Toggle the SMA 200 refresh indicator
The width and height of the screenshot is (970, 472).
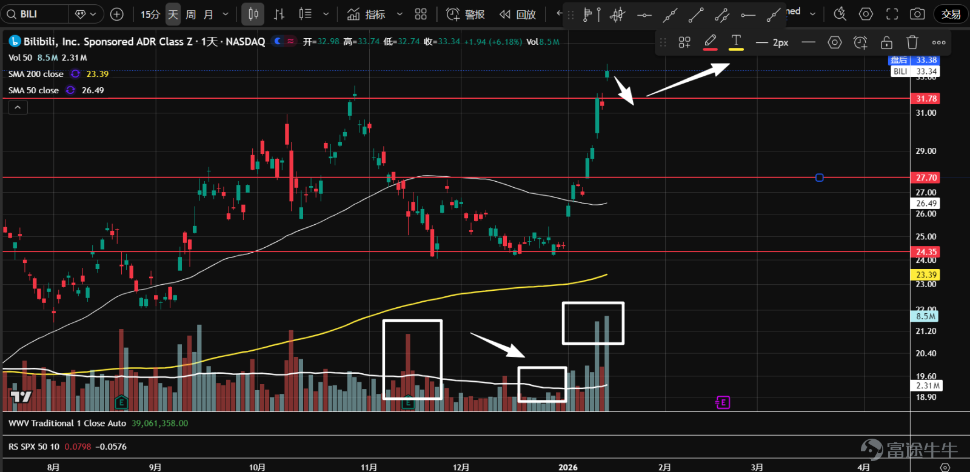point(75,74)
